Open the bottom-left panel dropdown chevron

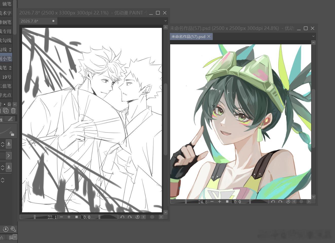(x=15, y=237)
